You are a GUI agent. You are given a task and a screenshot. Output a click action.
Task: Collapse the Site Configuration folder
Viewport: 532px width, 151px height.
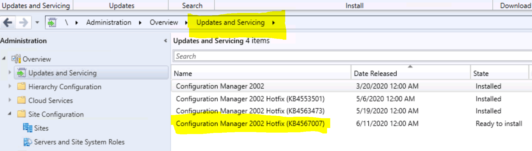click(10, 114)
